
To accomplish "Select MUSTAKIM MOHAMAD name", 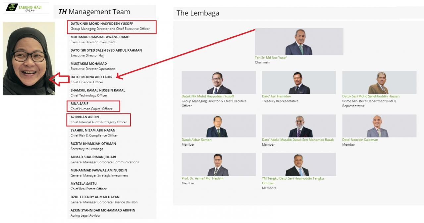I will (x=88, y=63).
